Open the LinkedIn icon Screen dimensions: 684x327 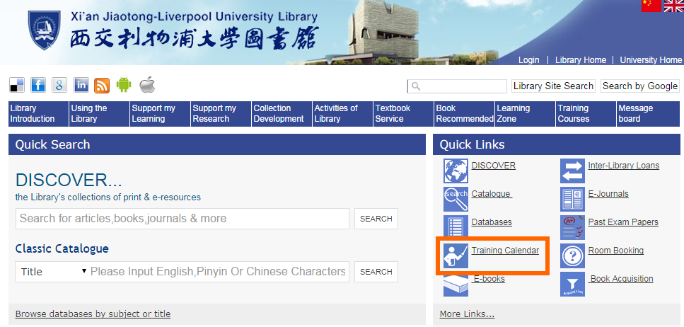coord(81,85)
